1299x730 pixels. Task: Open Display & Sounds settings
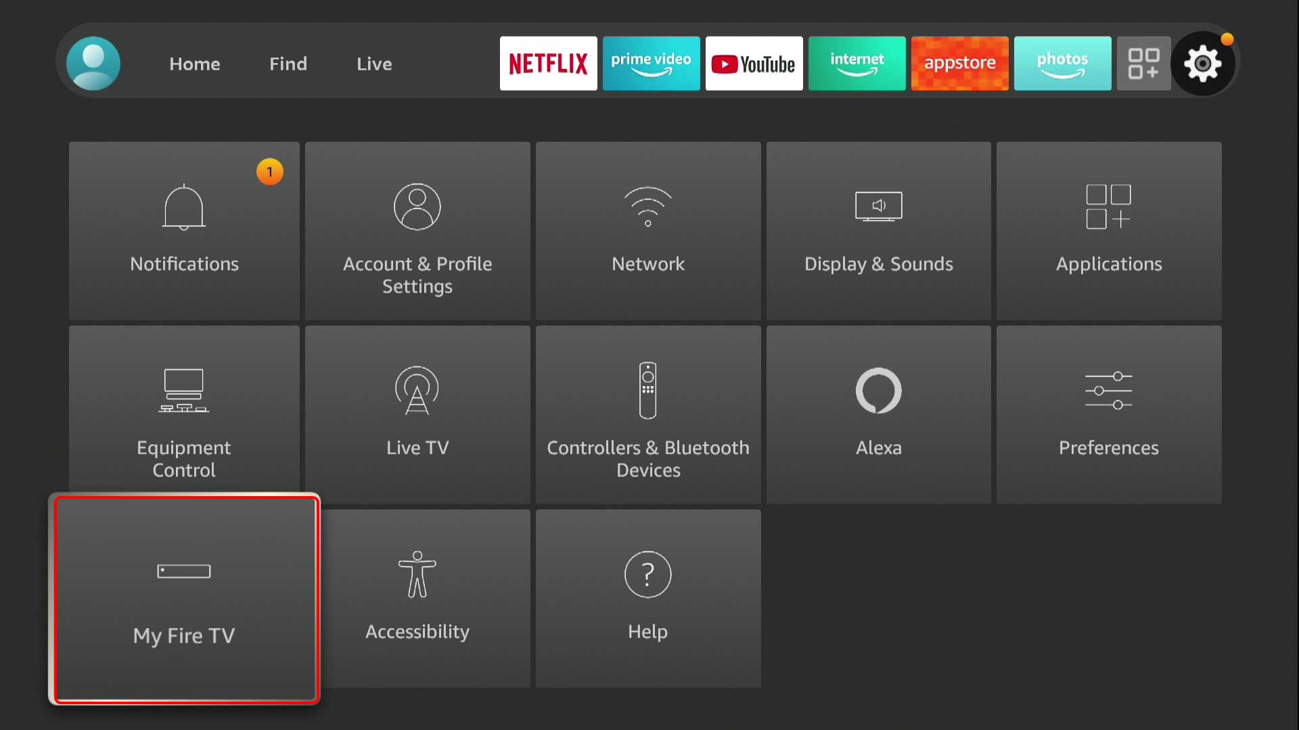point(878,230)
